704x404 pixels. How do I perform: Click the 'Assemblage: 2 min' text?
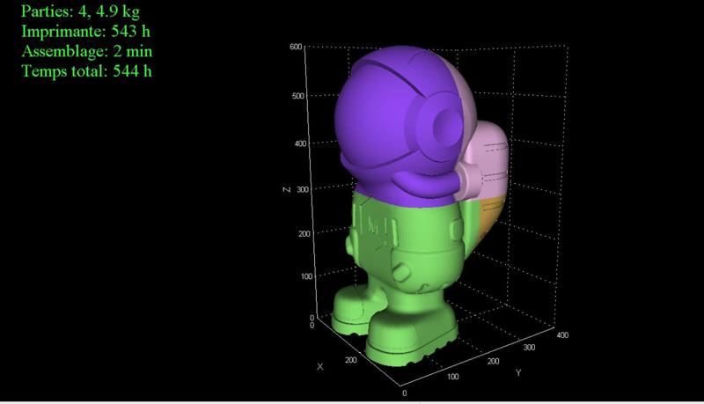(x=87, y=51)
